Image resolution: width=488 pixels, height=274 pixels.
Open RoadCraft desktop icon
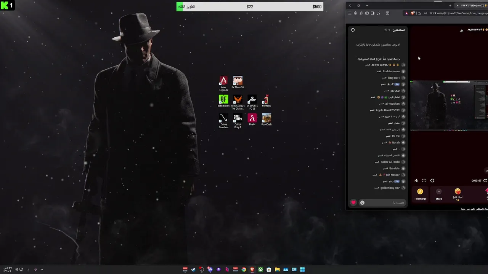click(x=266, y=119)
